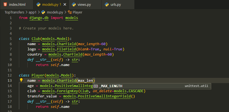229x112 pixels.
Task: Click CASCADE on line 15
Action: click(136, 91)
